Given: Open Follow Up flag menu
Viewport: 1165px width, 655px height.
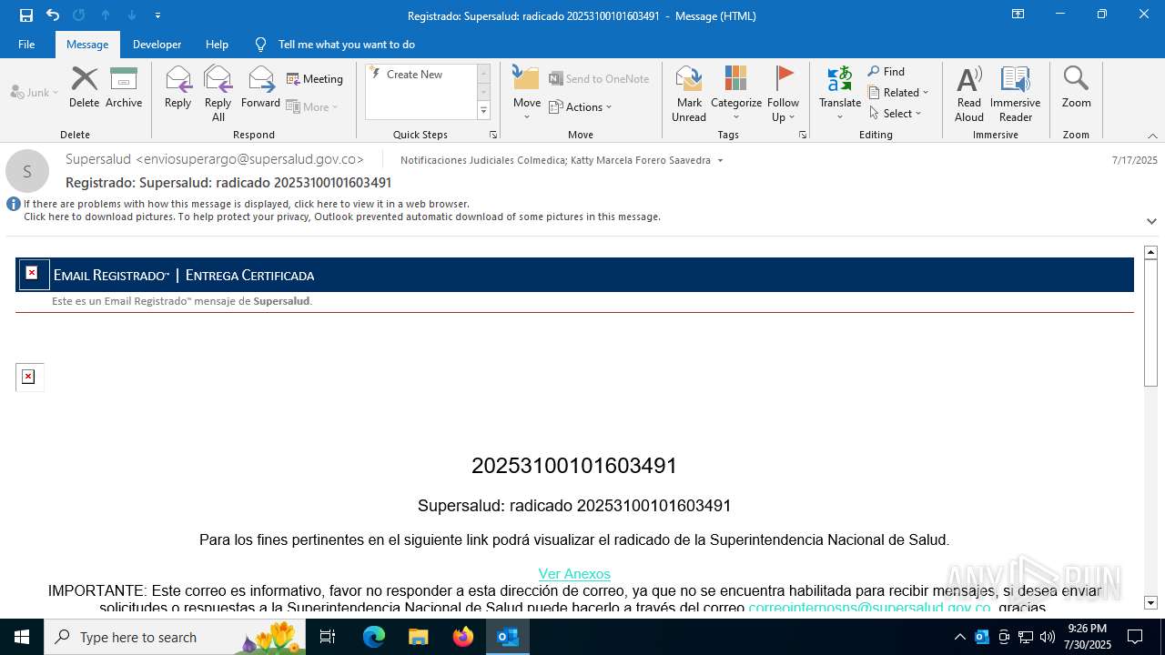Looking at the screenshot, I should 783,94.
